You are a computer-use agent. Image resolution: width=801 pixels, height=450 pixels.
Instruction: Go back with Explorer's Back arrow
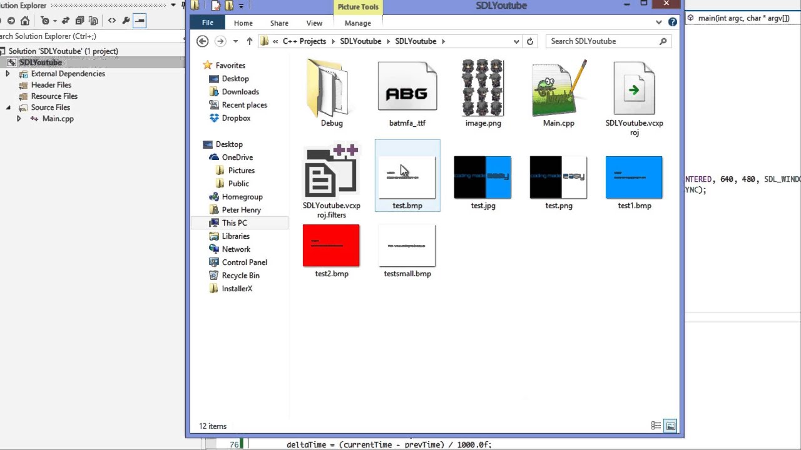click(x=202, y=41)
